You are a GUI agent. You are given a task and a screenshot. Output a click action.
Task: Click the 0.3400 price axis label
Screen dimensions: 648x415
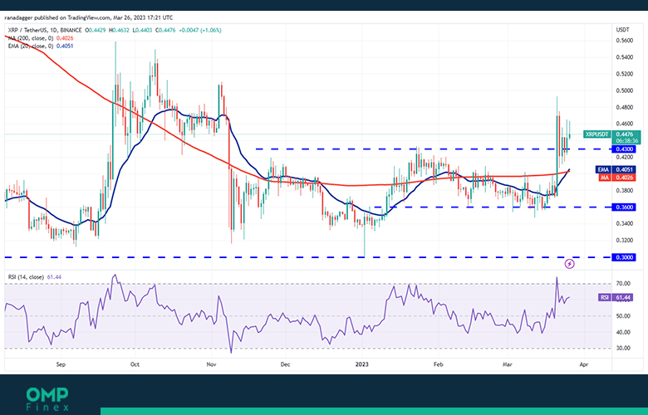coord(624,224)
